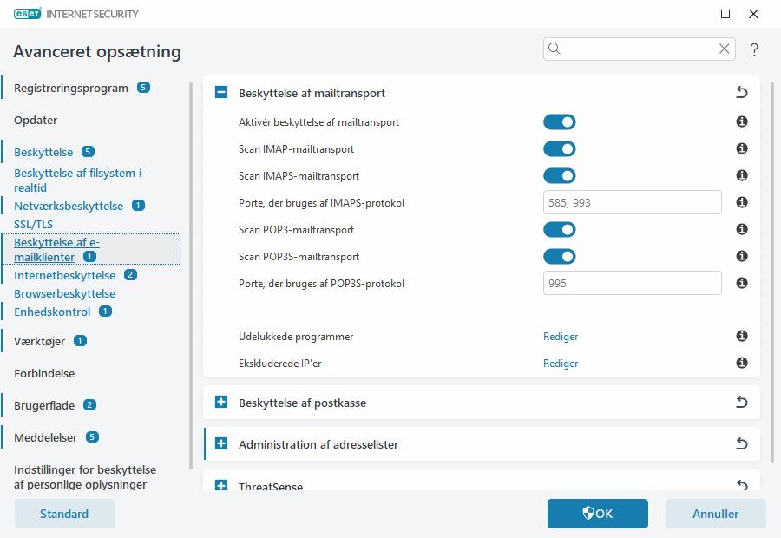Reset Beskyttelse af postkasse section arrow
Viewport: 781px width, 538px height.
click(x=742, y=403)
